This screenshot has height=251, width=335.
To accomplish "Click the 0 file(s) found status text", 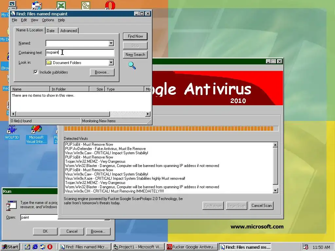I will click(21, 121).
